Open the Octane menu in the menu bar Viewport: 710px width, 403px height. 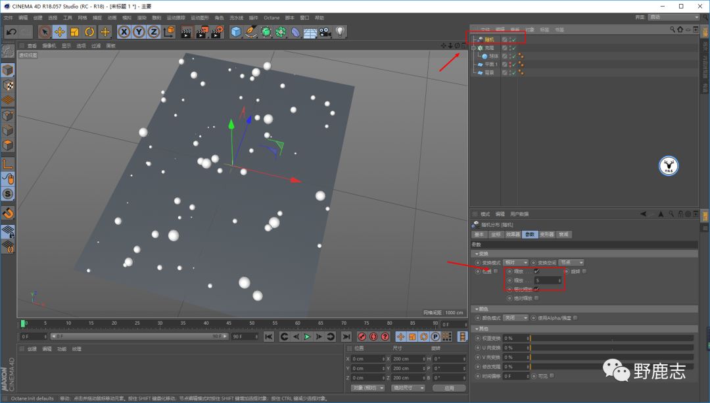tap(271, 18)
